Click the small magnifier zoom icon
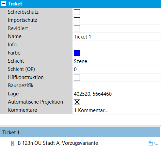Screen dimensions: 161x154 (156, 143)
